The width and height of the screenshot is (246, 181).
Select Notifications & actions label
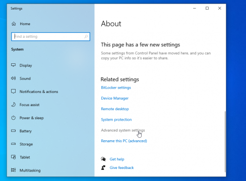coord(39,92)
